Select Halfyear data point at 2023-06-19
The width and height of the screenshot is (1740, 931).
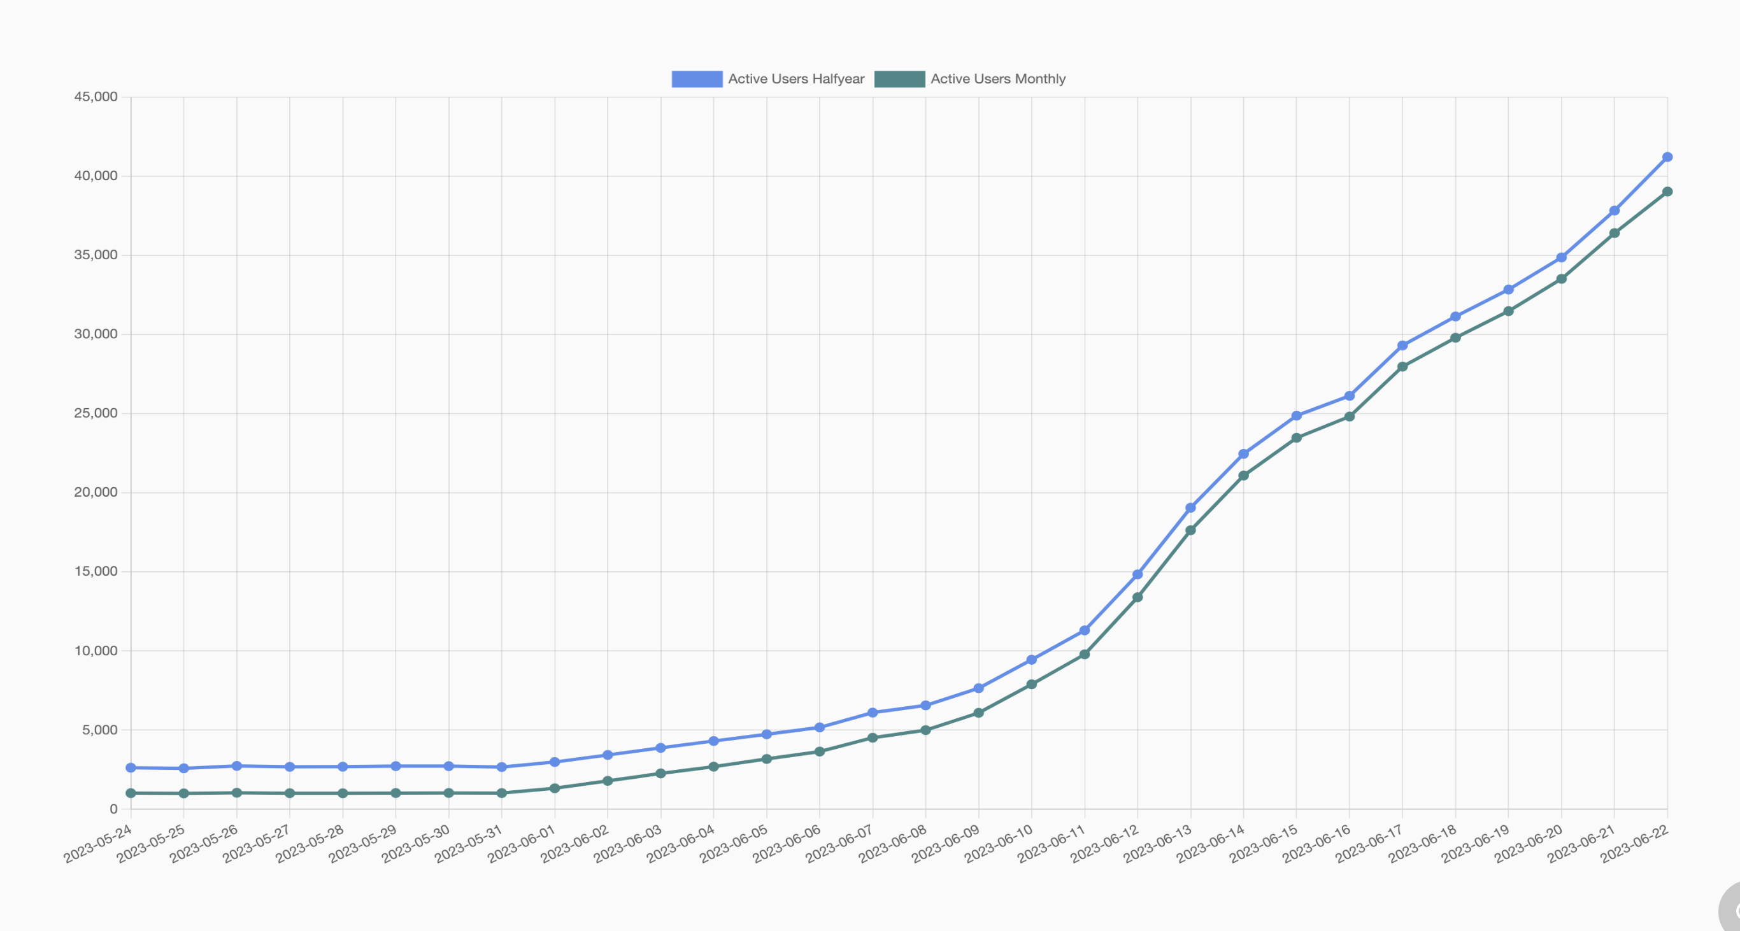(1508, 290)
